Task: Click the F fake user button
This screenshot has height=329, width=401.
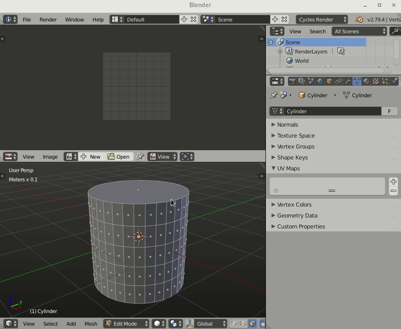Action: coord(389,111)
